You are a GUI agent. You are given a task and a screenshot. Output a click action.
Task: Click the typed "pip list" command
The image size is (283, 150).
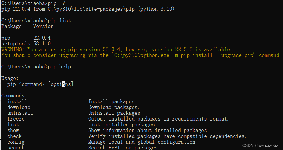(59, 21)
